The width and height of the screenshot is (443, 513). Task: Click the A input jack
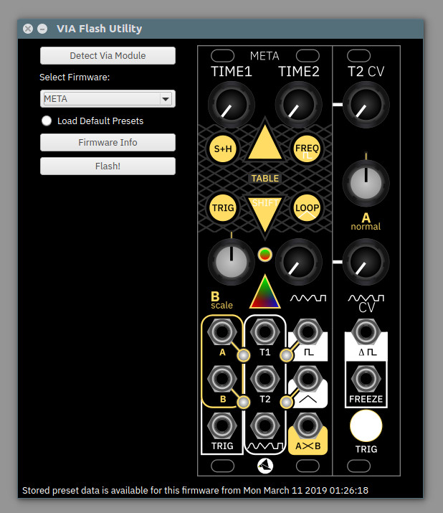coord(222,331)
